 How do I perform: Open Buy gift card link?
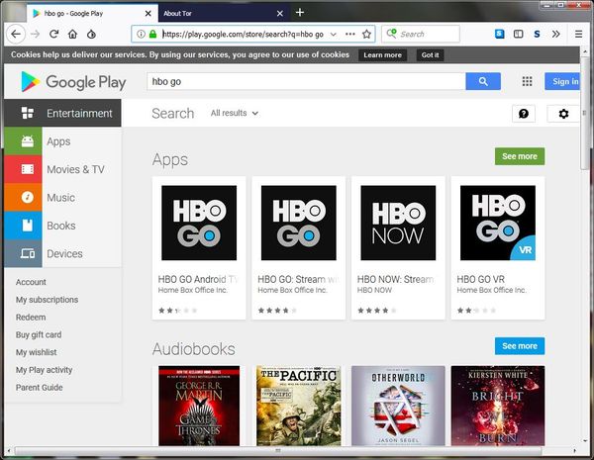coord(39,334)
